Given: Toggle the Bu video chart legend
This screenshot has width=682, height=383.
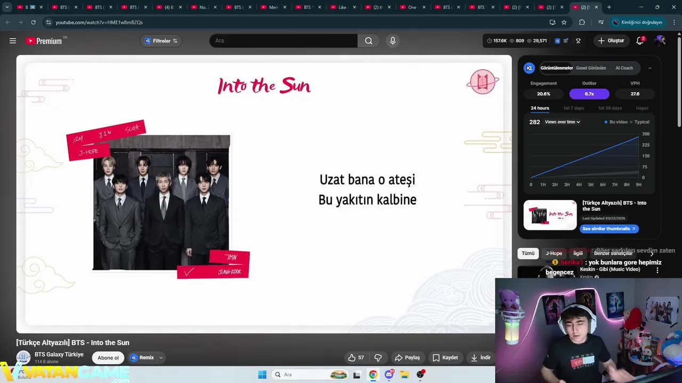Looking at the screenshot, I should (x=616, y=122).
